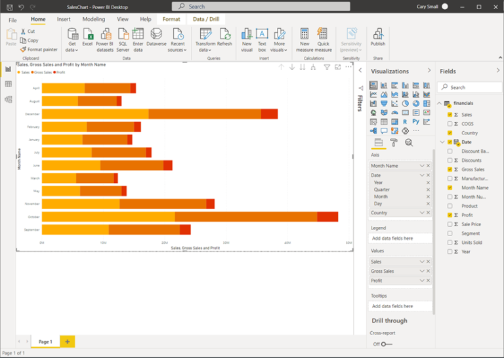Open the Profit value field dropdown

[422, 281]
